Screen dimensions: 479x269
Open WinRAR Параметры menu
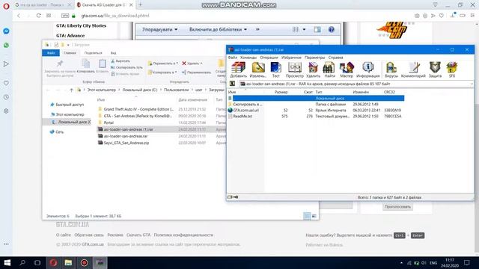pos(314,58)
